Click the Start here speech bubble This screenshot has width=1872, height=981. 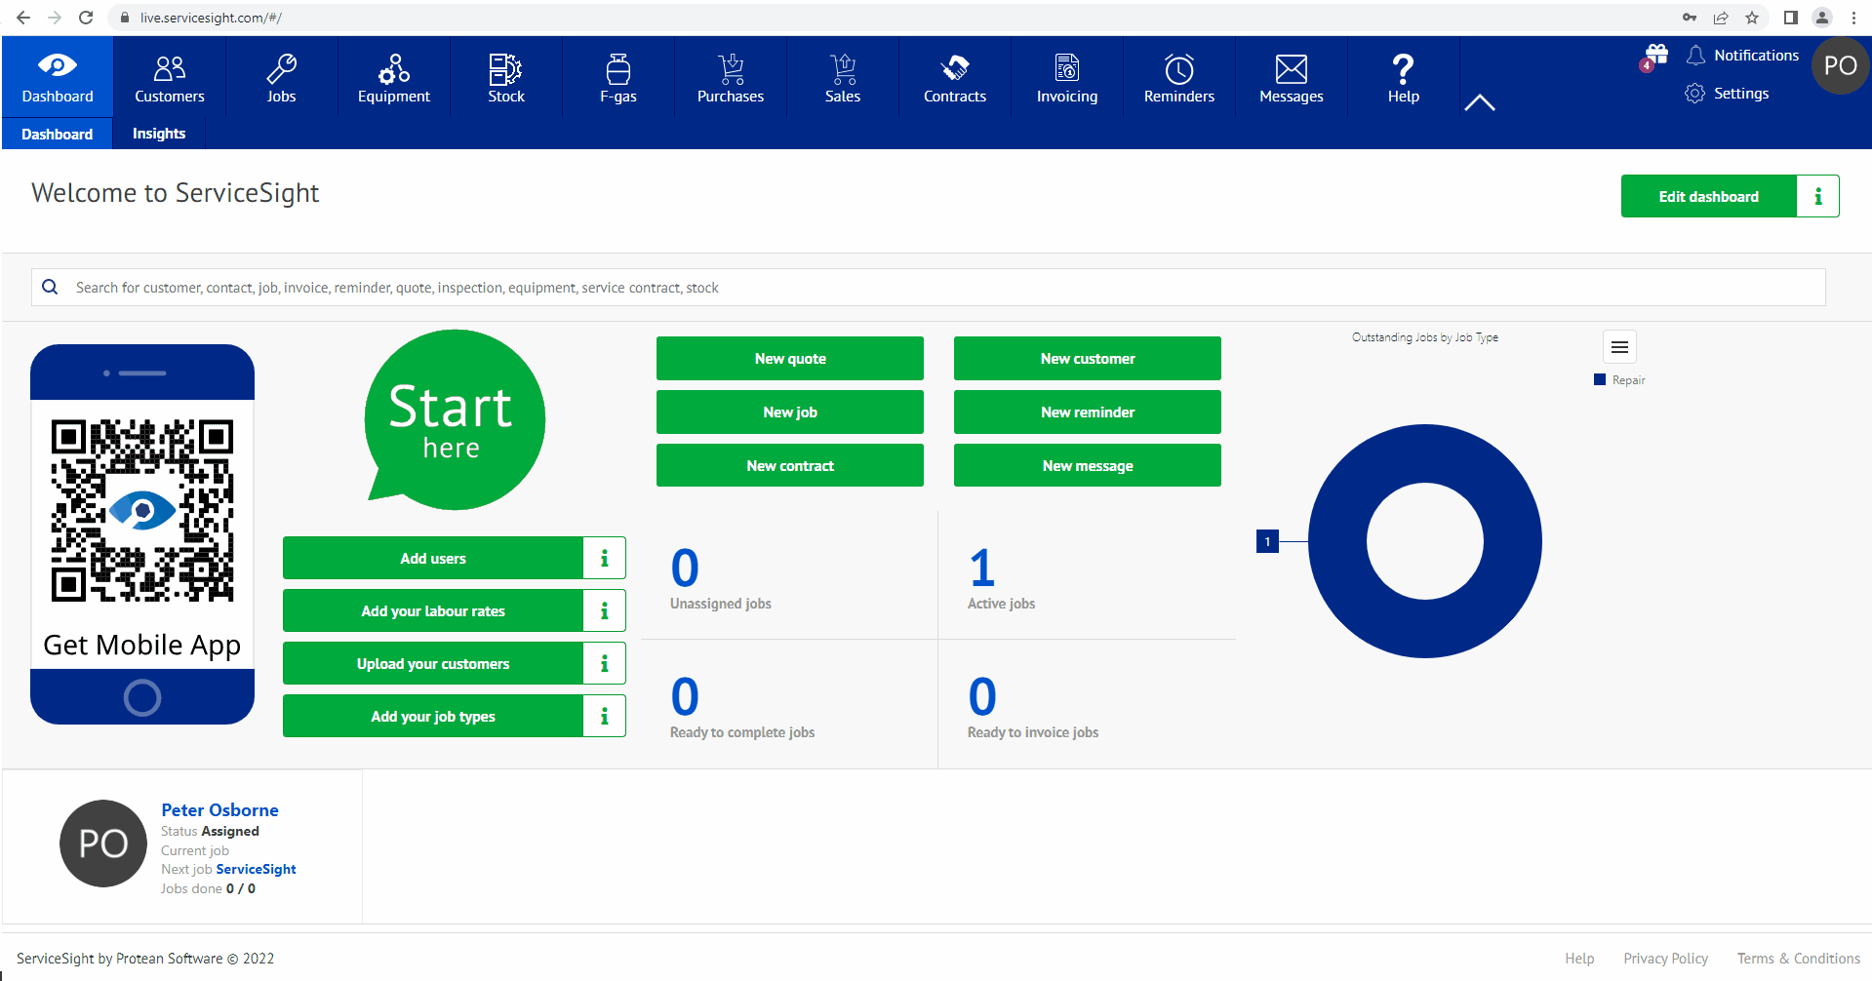pos(454,419)
